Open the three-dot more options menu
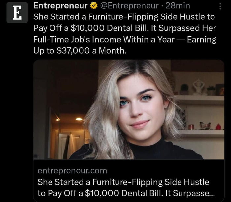 (220, 7)
